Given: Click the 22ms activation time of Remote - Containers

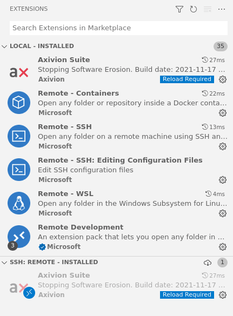Looking at the screenshot, I should (213, 93).
